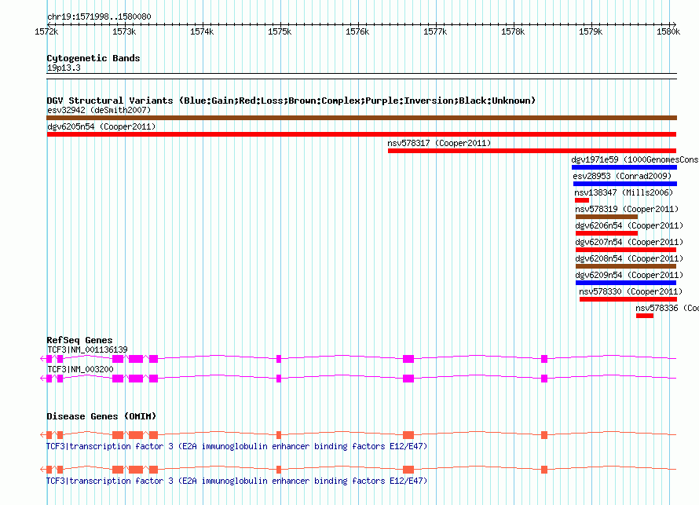Click NM_003200 strand arrow at left end
The image size is (699, 505).
coord(42,379)
